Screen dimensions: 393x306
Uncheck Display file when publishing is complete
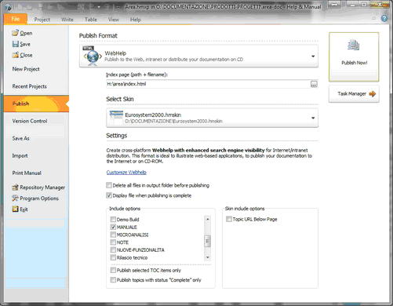click(109, 195)
